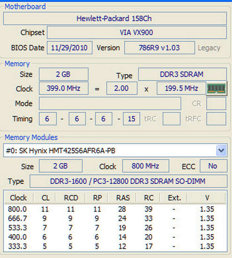This screenshot has width=232, height=258.
Task: Click the RAS value 24
Action: point(122,218)
